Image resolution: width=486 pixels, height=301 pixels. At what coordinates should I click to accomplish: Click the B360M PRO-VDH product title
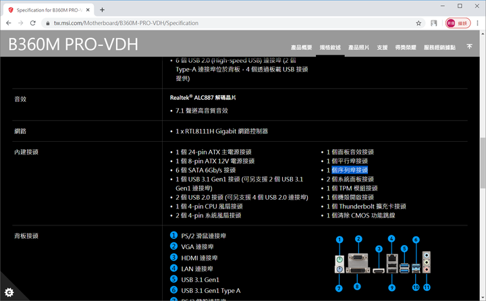coord(73,45)
